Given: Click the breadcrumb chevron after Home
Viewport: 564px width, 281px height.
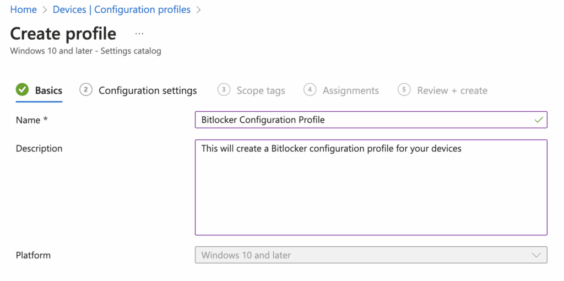Looking at the screenshot, I should click(45, 9).
